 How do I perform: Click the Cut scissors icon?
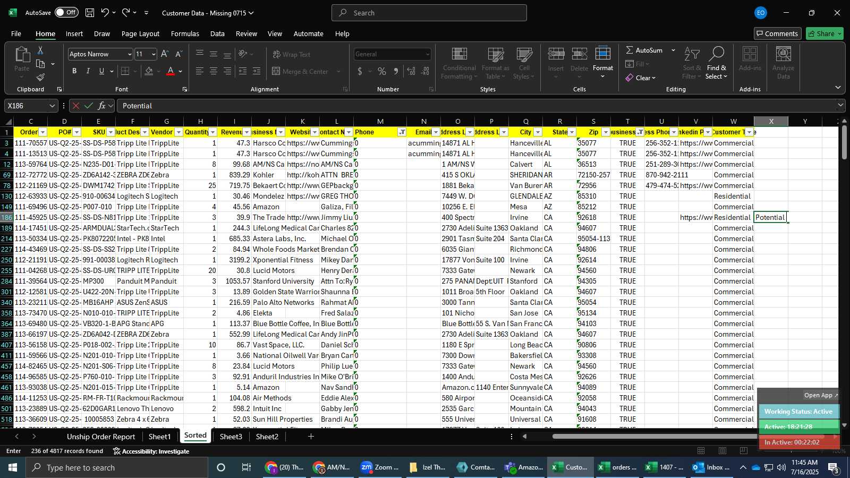pyautogui.click(x=40, y=50)
